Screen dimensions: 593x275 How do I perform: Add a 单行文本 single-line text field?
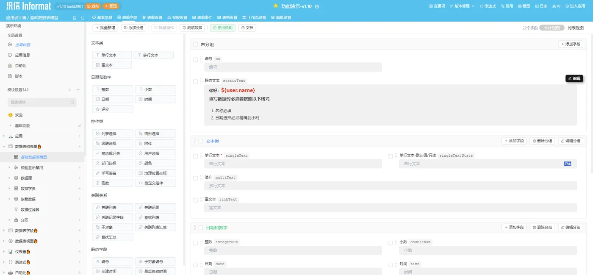112,55
